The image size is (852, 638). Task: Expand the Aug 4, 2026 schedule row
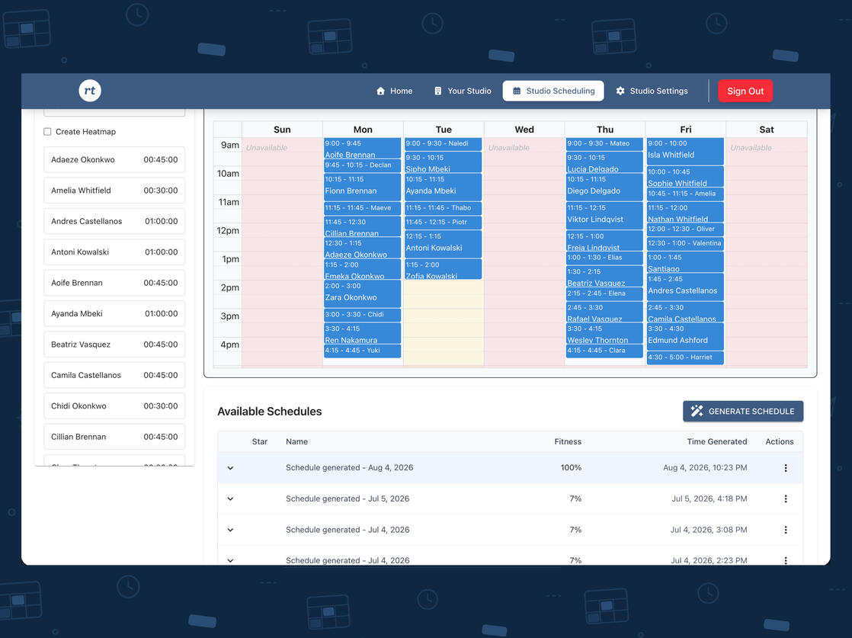(230, 468)
